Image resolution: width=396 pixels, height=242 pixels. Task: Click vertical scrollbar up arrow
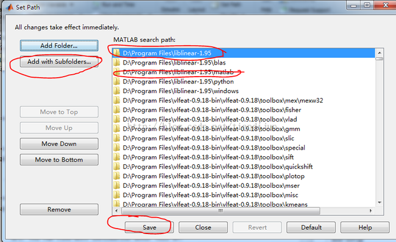380,53
